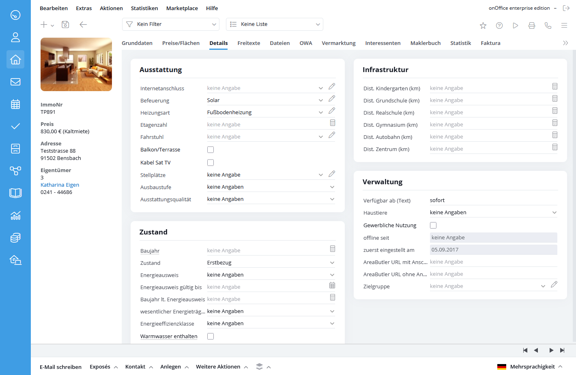The width and height of the screenshot is (576, 375).
Task: Expand Zustand Erstbezug dropdown
Action: (332, 263)
